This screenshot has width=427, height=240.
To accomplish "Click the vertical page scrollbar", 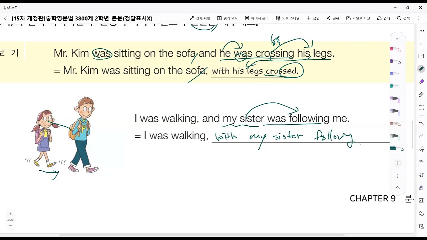I will (413, 134).
